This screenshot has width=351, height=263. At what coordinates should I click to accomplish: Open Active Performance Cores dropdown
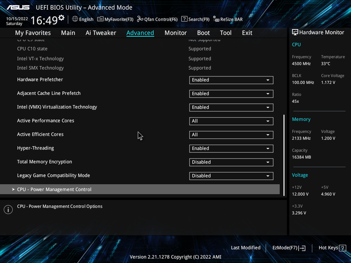(231, 121)
